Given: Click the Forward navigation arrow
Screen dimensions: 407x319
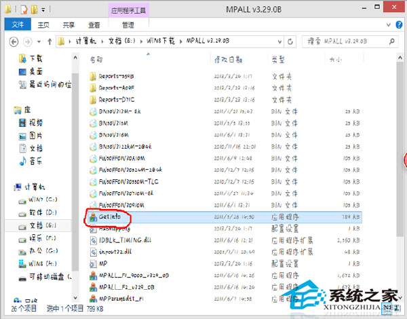Looking at the screenshot, I should (x=28, y=41).
